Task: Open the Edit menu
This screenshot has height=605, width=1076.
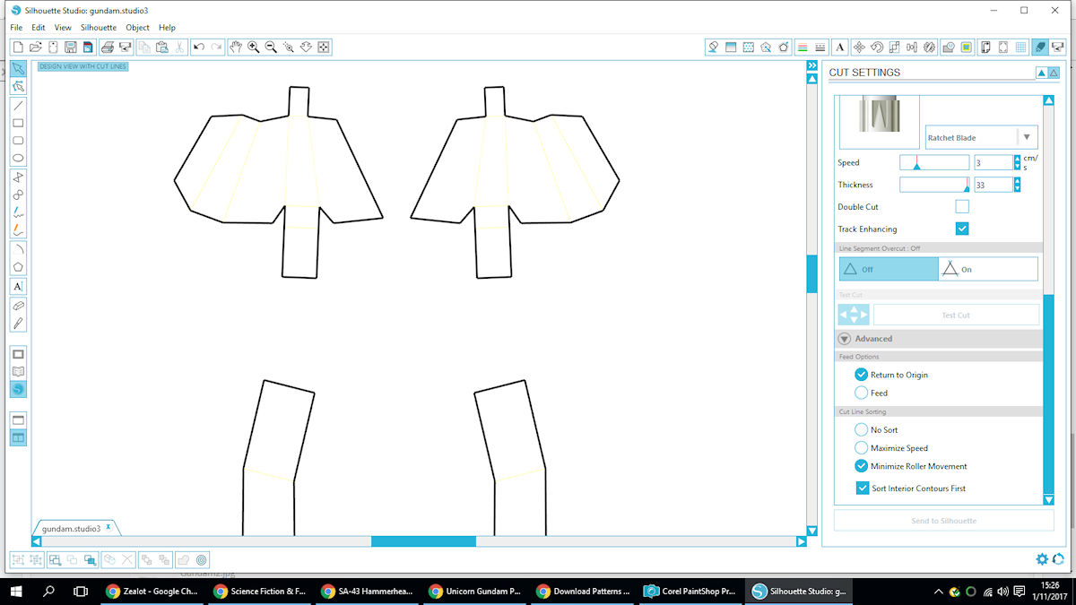Action: click(38, 28)
